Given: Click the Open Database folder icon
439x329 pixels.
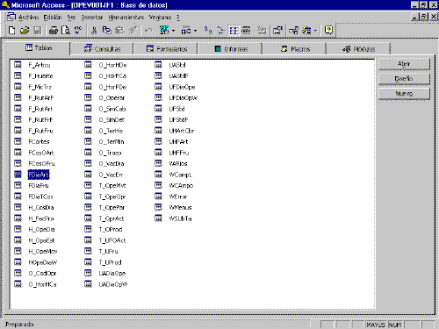Looking at the screenshot, I should [x=25, y=30].
